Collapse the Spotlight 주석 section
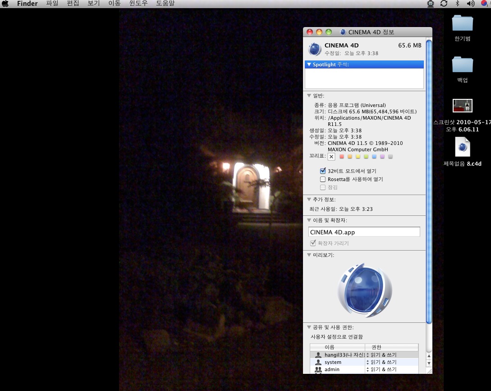 pos(309,64)
